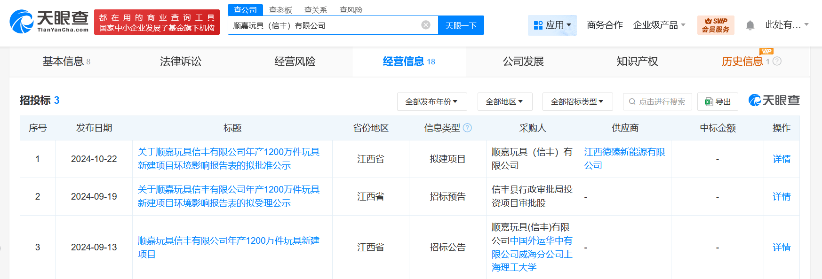This screenshot has width=822, height=279.
Task: Switch to the 法律诉讼 tab
Action: click(x=181, y=62)
